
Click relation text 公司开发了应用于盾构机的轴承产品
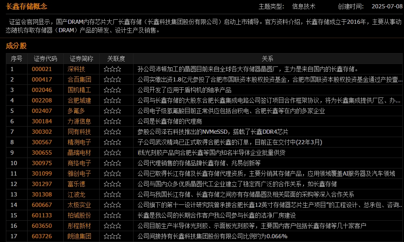(x=184, y=90)
